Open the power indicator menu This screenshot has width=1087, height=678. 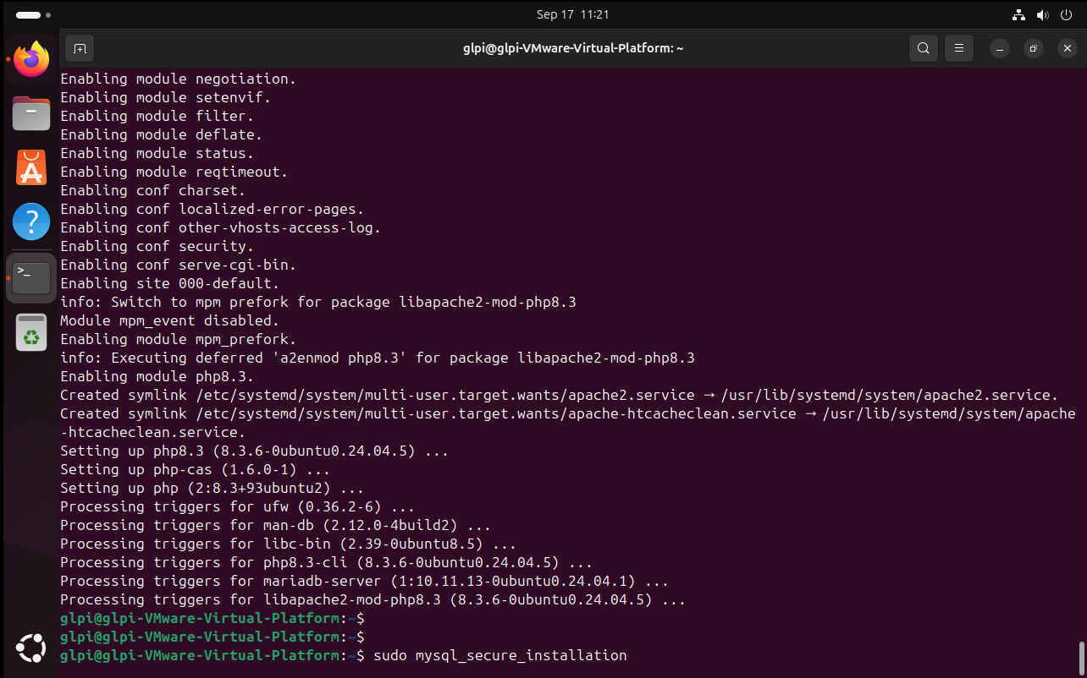pyautogui.click(x=1066, y=14)
